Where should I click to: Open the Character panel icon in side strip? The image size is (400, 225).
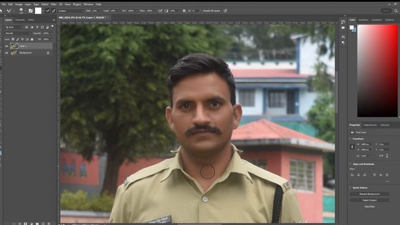343,37
